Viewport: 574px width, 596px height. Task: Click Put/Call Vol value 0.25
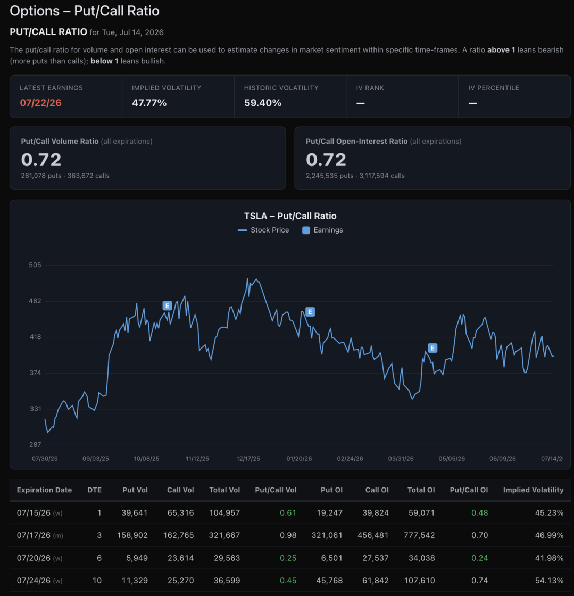pos(288,558)
